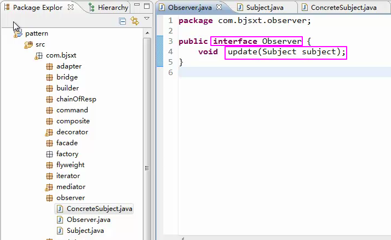Select the facade package icon
The width and height of the screenshot is (391, 240).
[50, 143]
